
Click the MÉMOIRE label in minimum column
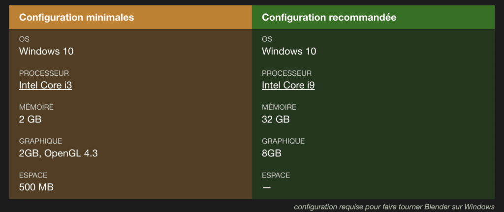point(36,107)
